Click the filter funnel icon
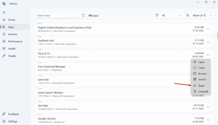This screenshot has width=218, height=125. [x=157, y=15]
